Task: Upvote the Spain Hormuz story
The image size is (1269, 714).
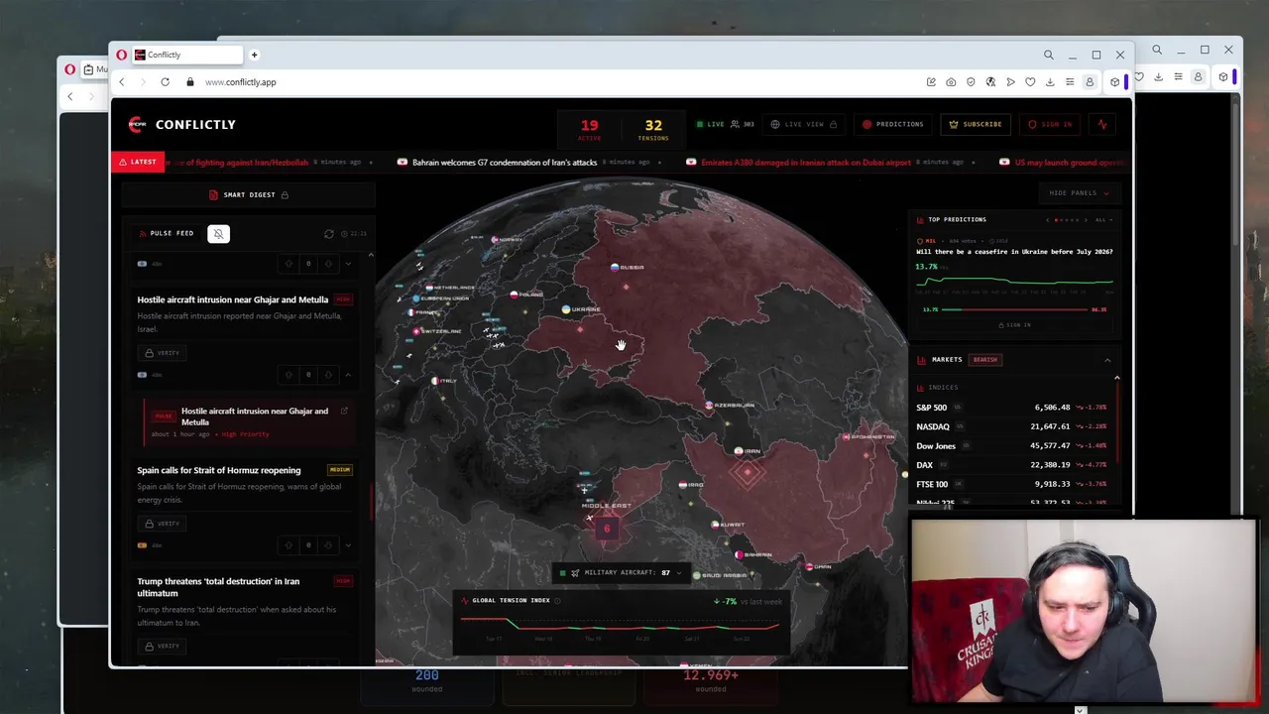Action: pyautogui.click(x=288, y=545)
